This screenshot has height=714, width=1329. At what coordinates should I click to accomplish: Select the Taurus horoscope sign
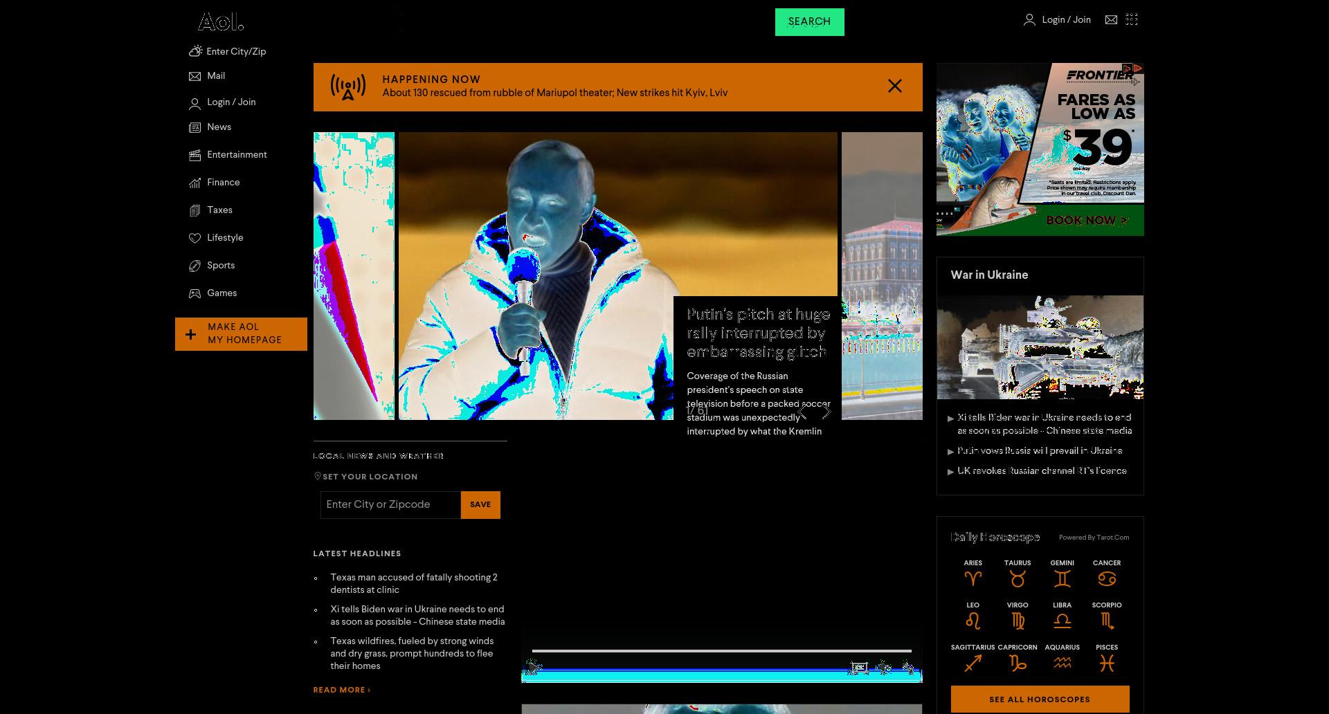pyautogui.click(x=1018, y=574)
